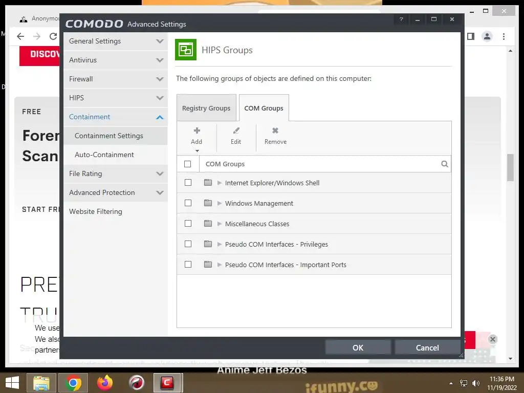
Task: Click the OK button
Action: coord(358,347)
